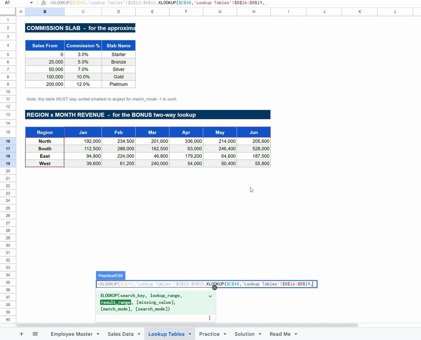Select the West region cell
This screenshot has height=340, width=421.
45,163
